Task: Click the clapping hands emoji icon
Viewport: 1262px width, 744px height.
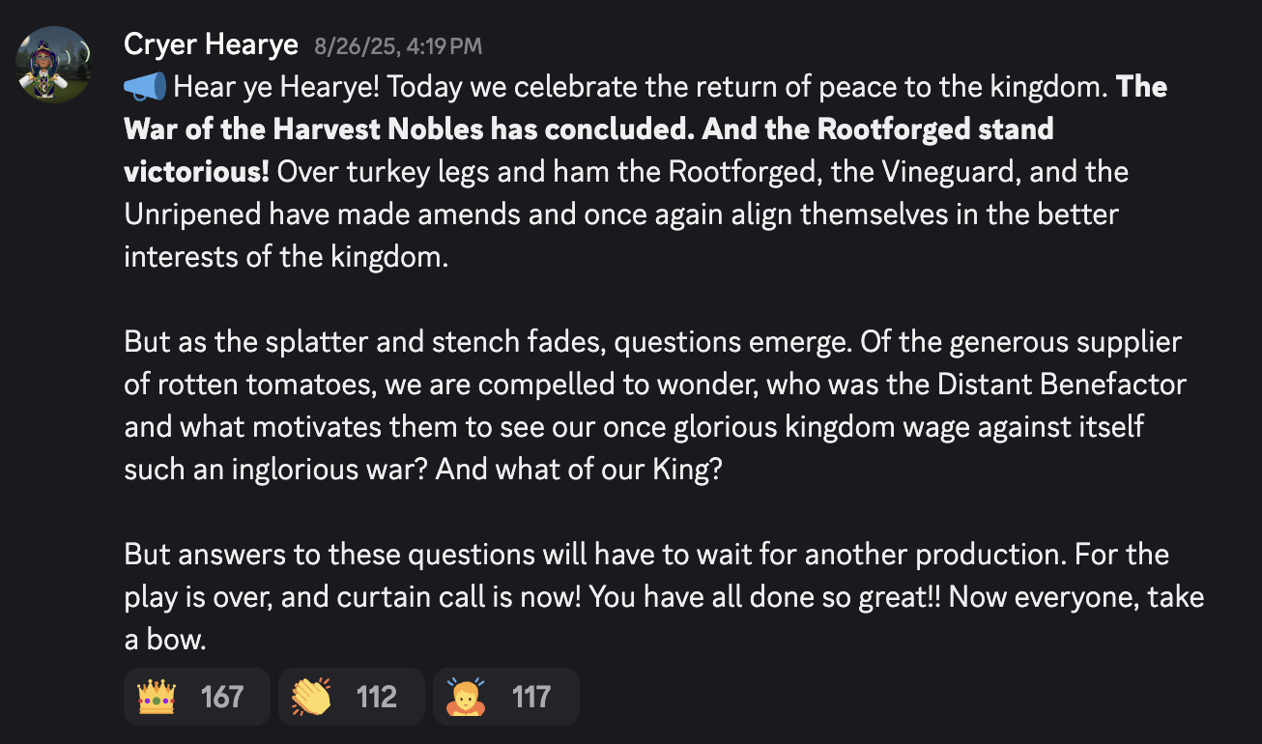Action: click(311, 697)
